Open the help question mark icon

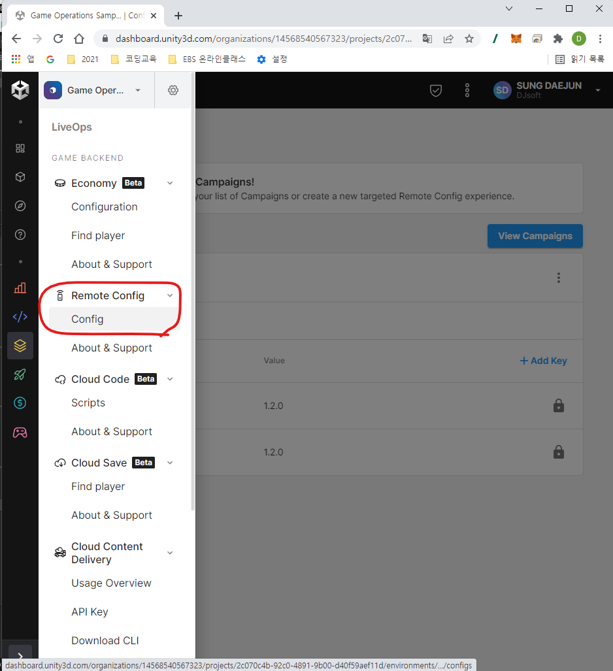20,235
